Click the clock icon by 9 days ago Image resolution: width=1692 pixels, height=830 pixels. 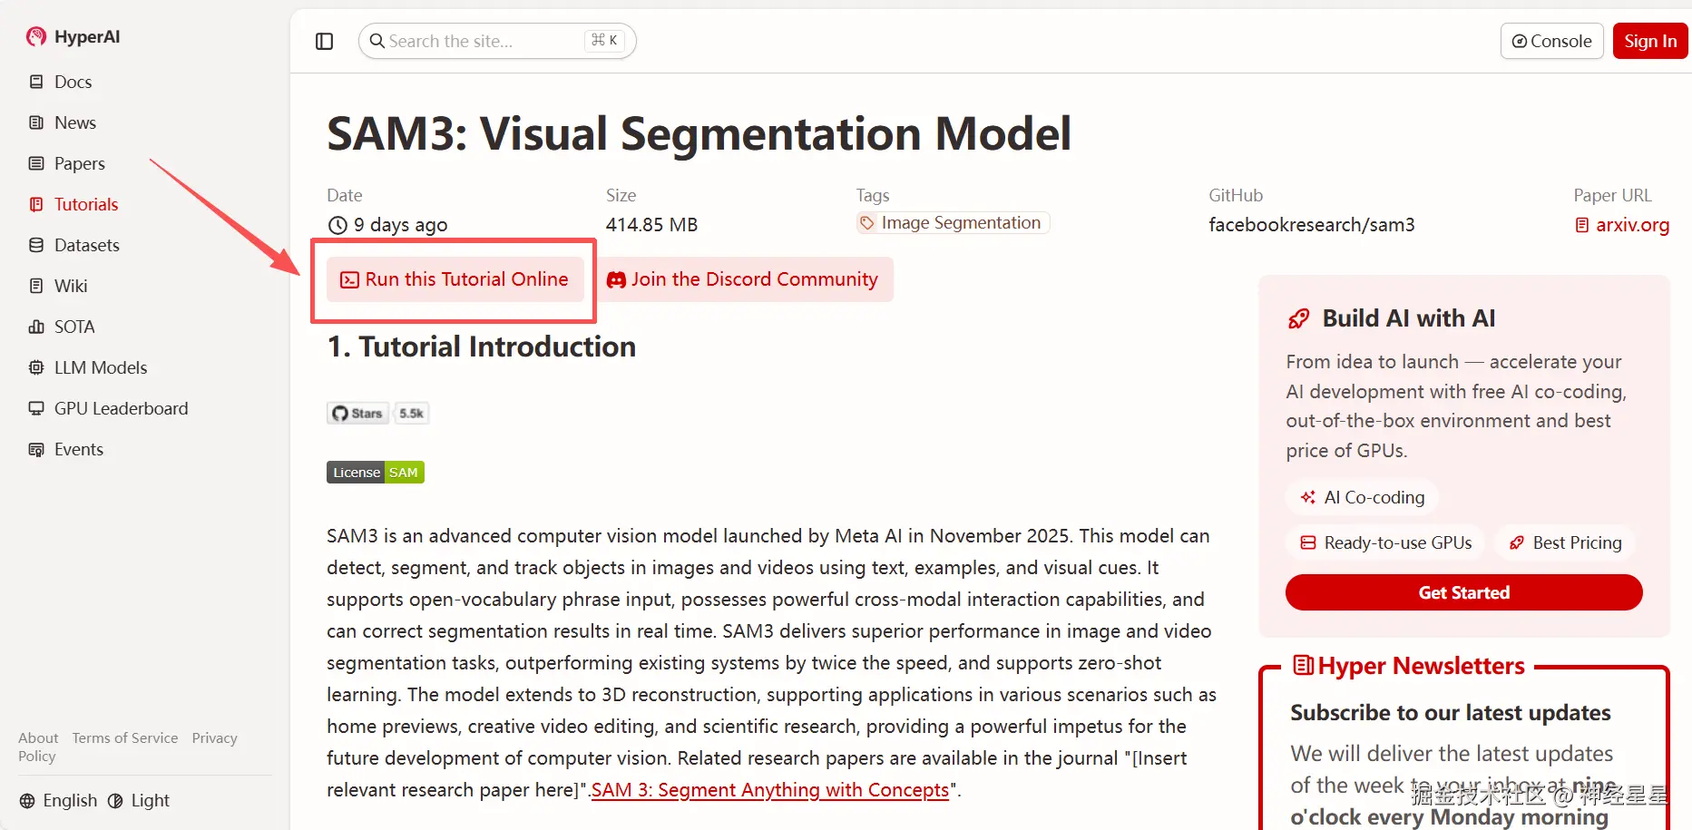(x=337, y=225)
